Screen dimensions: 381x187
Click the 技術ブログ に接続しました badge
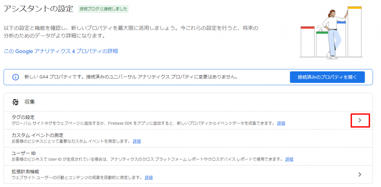tap(103, 9)
